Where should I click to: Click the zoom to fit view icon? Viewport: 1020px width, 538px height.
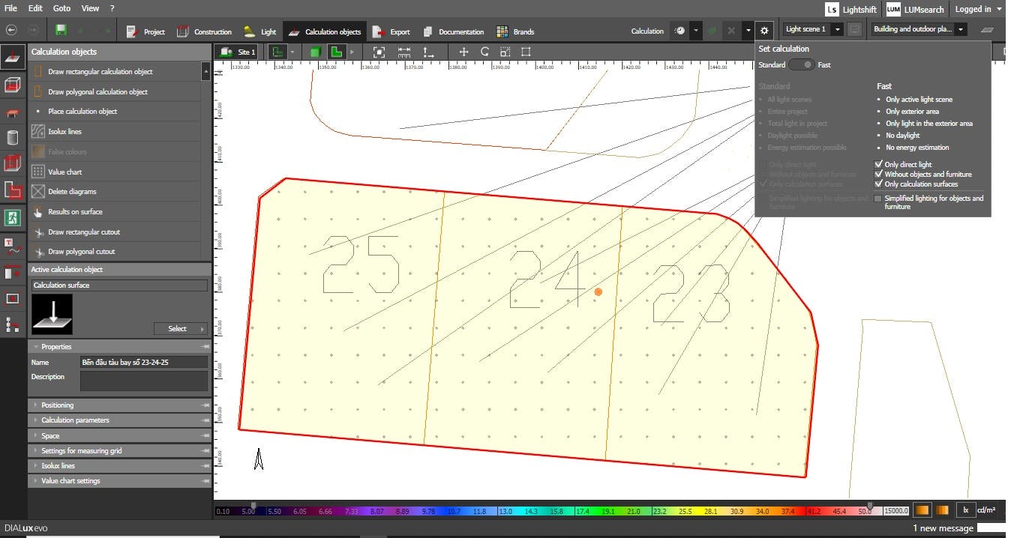(379, 52)
